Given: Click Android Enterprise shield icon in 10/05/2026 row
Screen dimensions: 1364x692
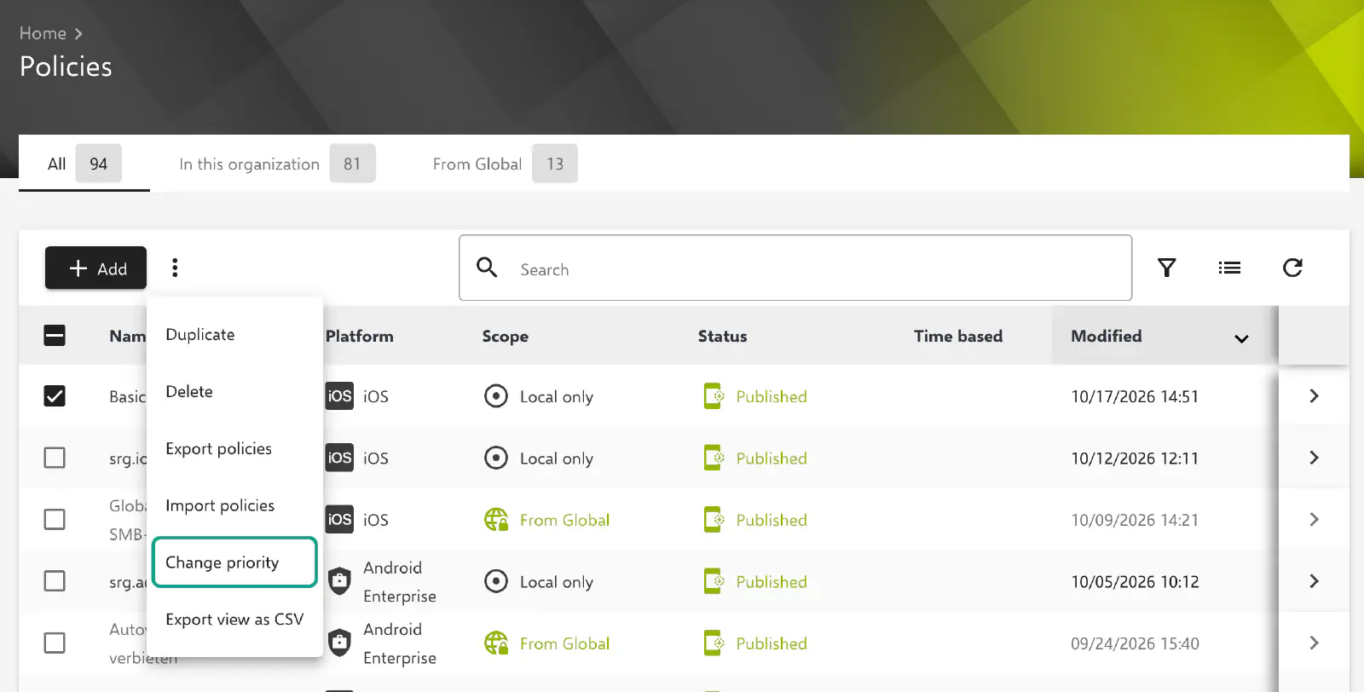Looking at the screenshot, I should point(339,581).
